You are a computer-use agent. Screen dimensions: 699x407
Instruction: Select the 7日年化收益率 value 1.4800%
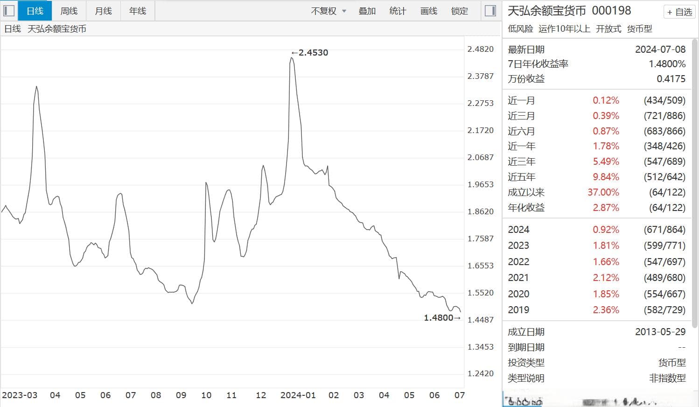point(667,64)
